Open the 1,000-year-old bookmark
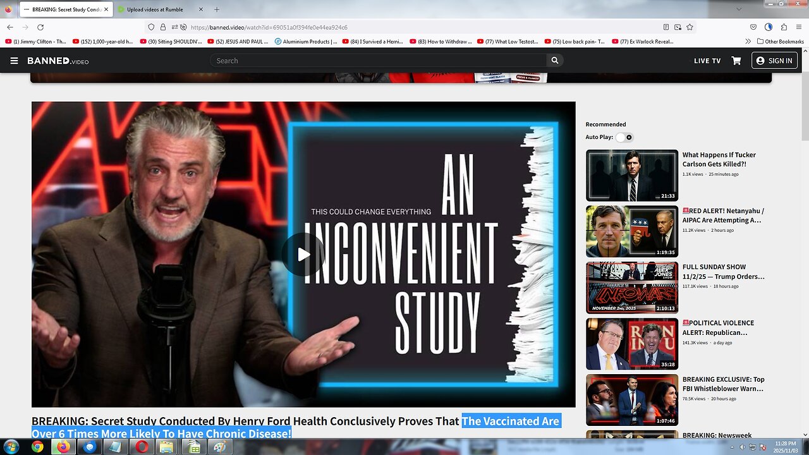Screen dimensions: 809x455 tap(103, 42)
